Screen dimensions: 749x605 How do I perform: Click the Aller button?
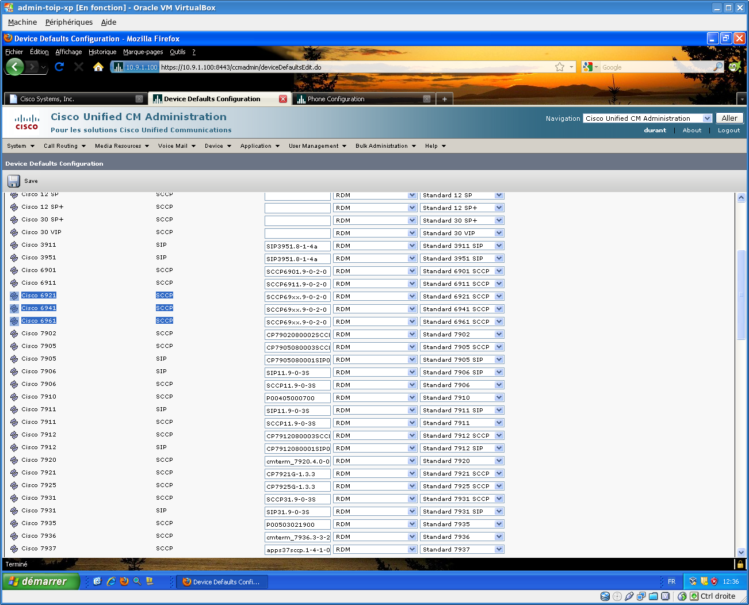click(x=729, y=118)
